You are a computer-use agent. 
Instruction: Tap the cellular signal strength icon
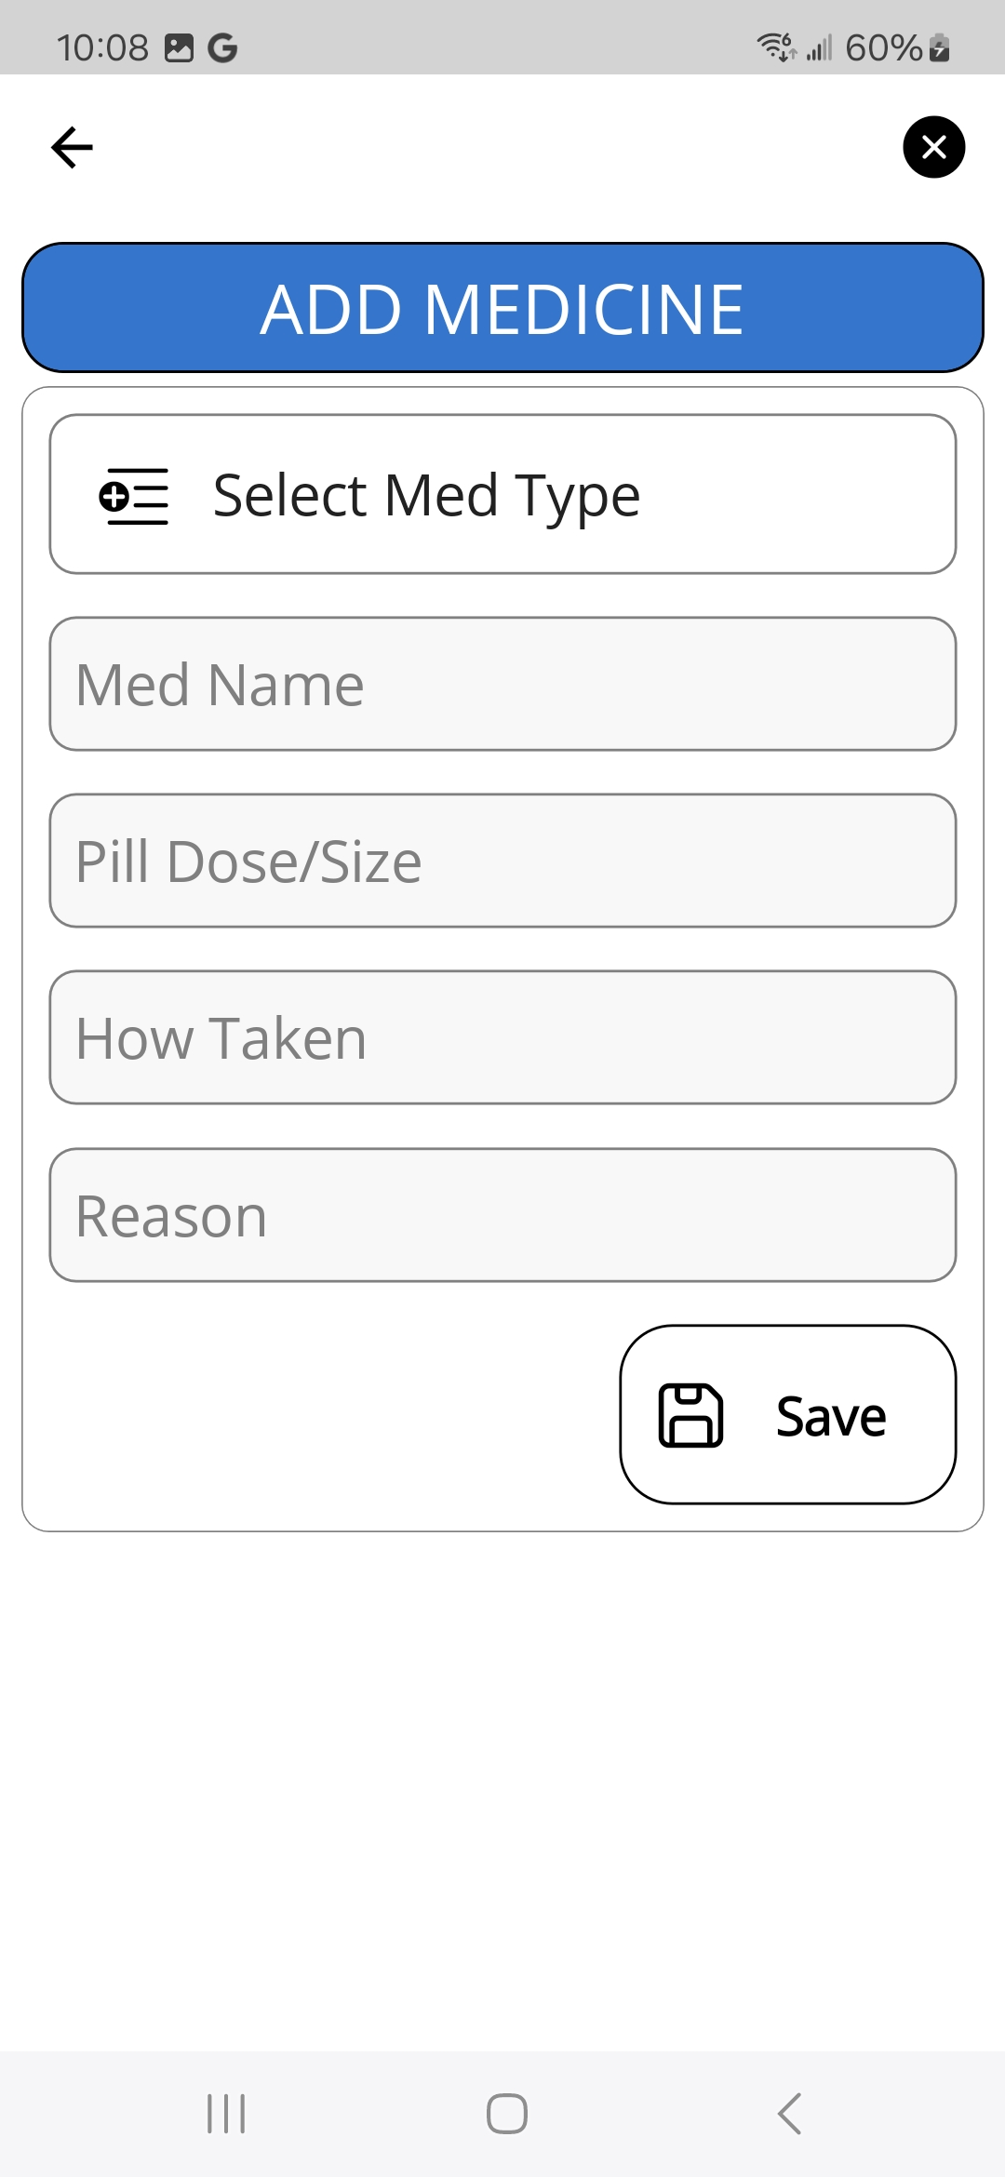[819, 47]
